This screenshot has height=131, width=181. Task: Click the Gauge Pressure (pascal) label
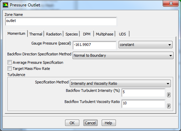pyautogui.click(x=51, y=43)
